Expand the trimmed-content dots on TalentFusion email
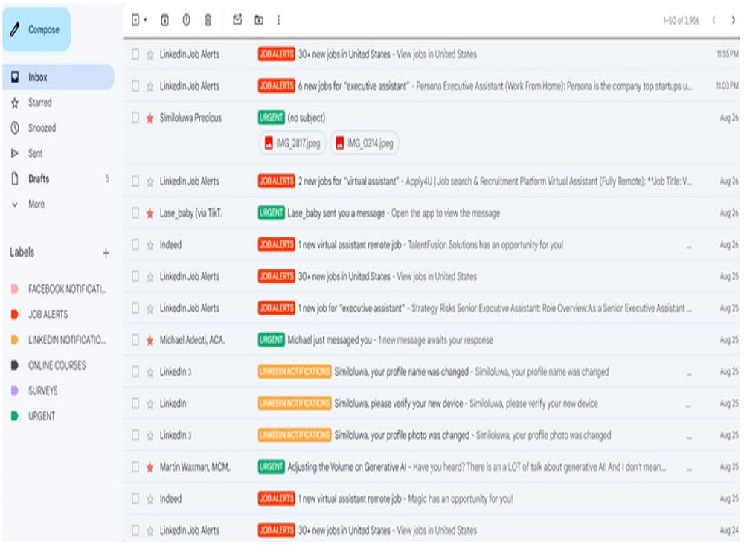 pos(688,247)
